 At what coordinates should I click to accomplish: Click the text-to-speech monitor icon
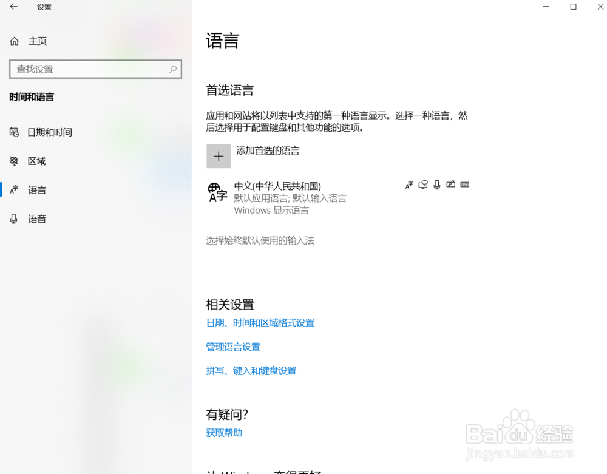pyautogui.click(x=423, y=185)
